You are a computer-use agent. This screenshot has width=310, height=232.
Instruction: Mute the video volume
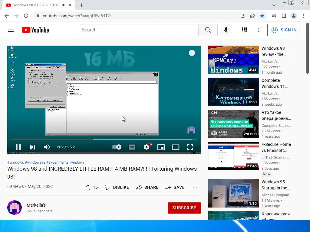click(47, 147)
